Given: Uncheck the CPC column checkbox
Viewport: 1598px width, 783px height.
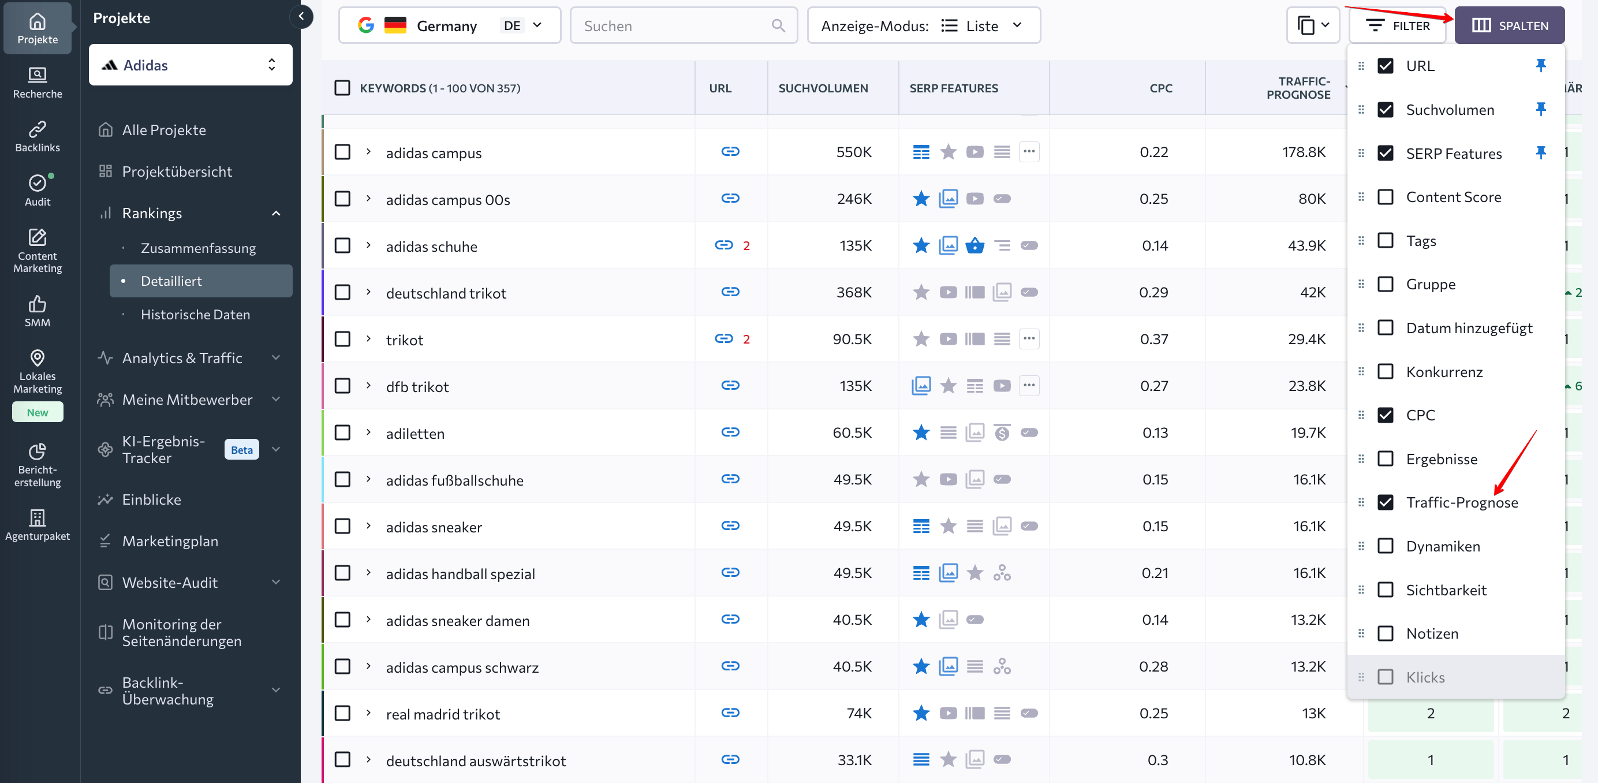Looking at the screenshot, I should click(1386, 415).
